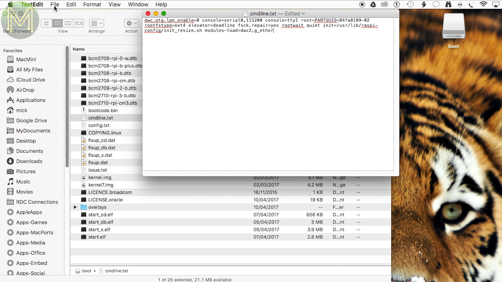Open the Arrange dropdown in Finder toolbar

pos(96,23)
